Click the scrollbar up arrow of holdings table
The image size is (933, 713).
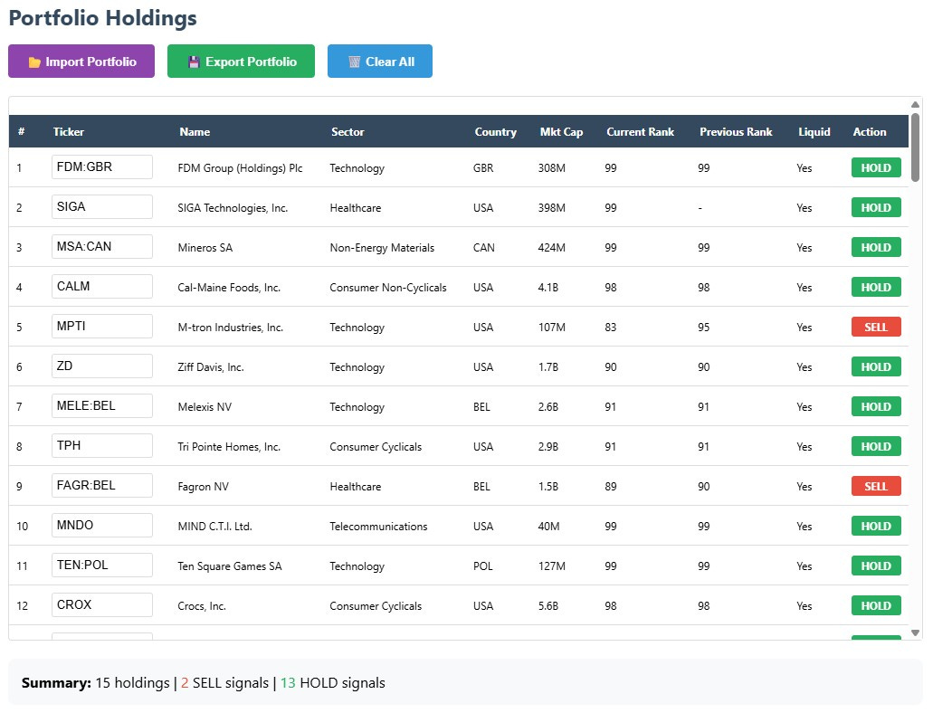click(x=915, y=105)
